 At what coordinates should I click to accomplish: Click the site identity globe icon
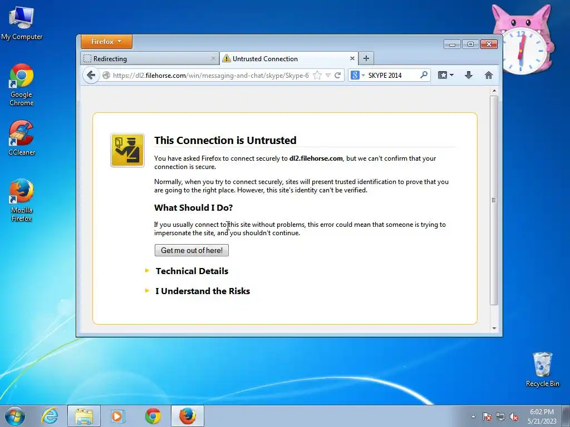pyautogui.click(x=106, y=76)
